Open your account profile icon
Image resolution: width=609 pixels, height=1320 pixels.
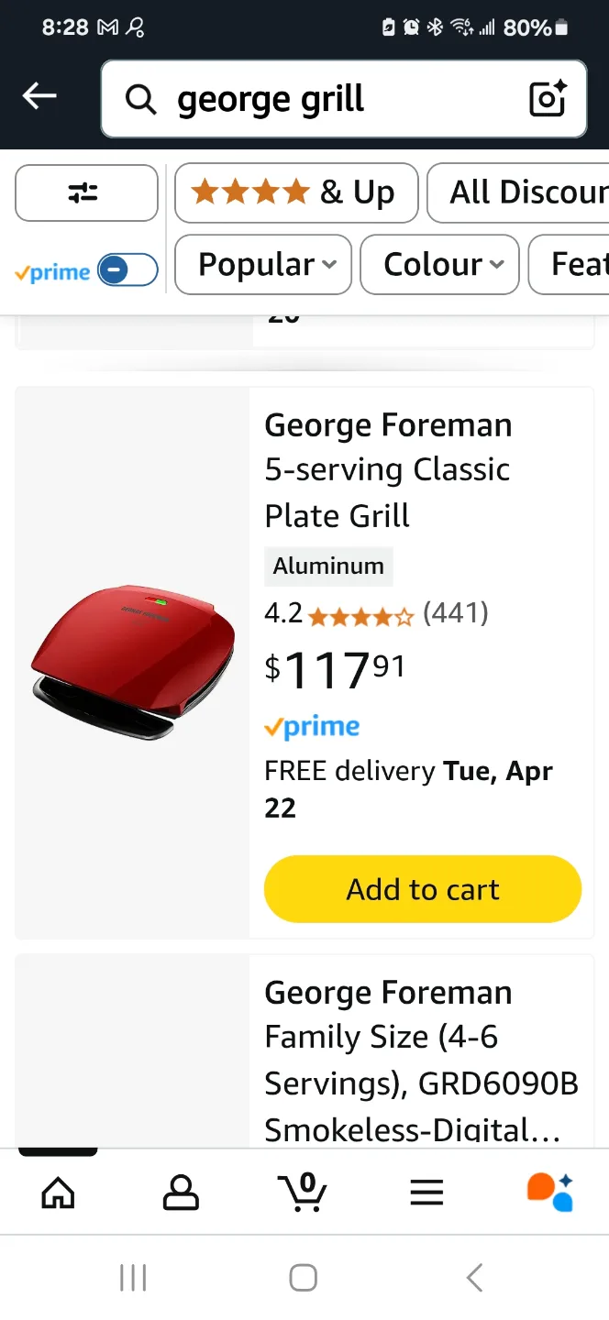tap(181, 1191)
